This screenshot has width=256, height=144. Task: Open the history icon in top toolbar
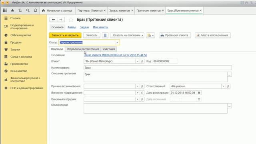click(x=20, y=10)
